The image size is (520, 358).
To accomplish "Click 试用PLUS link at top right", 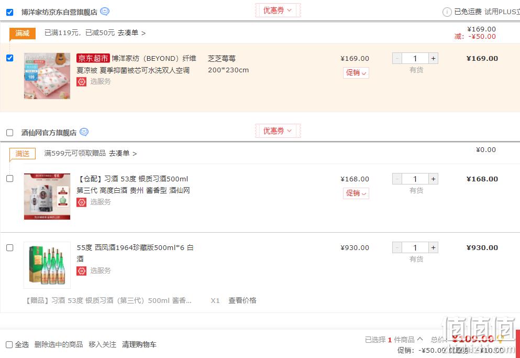I will pyautogui.click(x=502, y=12).
